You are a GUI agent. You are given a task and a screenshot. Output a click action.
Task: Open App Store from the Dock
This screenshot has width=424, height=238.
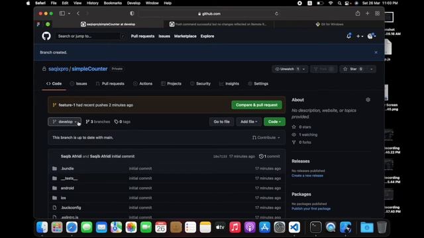[x=264, y=227]
